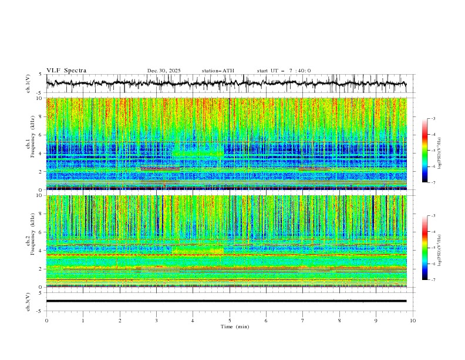
Task: Click the time axis tick label "9"
Action: click(376, 321)
